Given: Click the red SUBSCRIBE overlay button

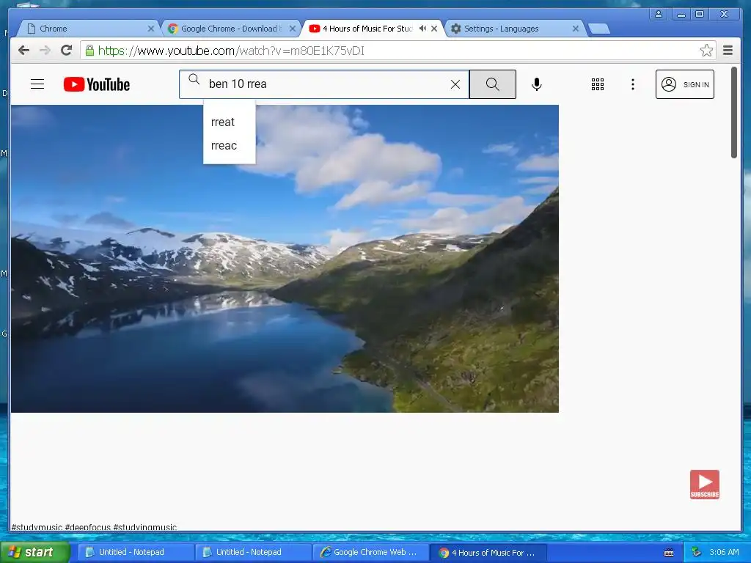Looking at the screenshot, I should point(705,484).
